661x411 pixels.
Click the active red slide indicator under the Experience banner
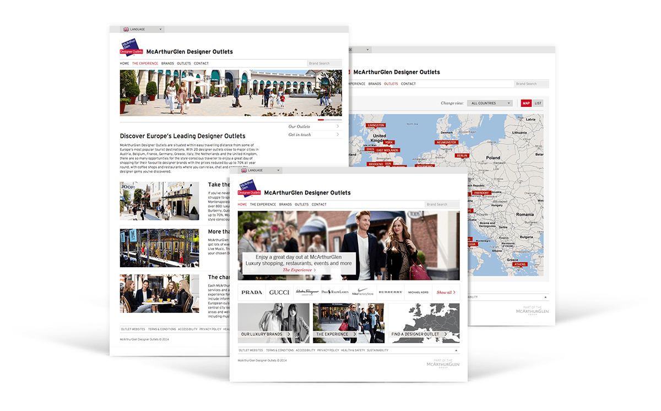tap(321, 120)
